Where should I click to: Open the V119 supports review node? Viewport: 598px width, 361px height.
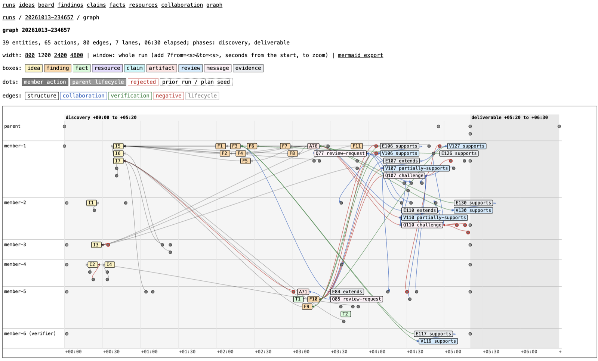[438, 341]
